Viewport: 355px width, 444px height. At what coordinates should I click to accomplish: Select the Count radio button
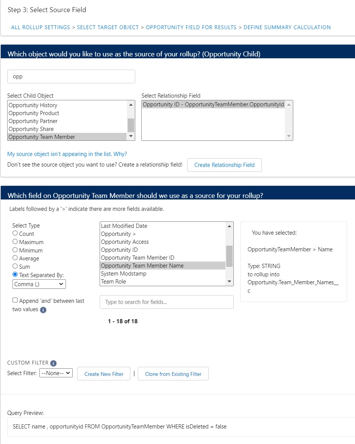[15, 234]
